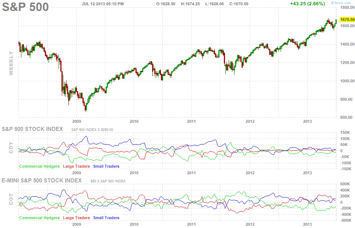355x228 pixels.
Task: Click the 600.00 price axis label
Action: [346, 117]
